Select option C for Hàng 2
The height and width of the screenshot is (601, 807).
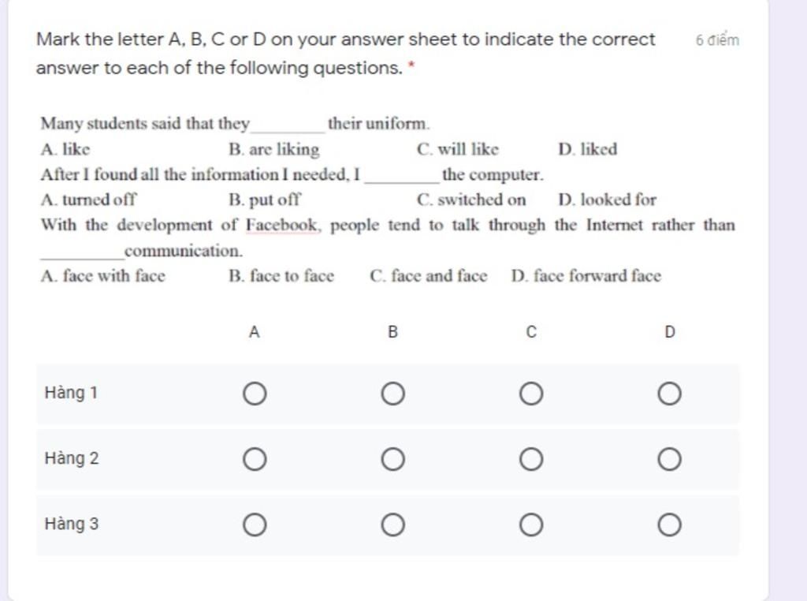pos(531,459)
